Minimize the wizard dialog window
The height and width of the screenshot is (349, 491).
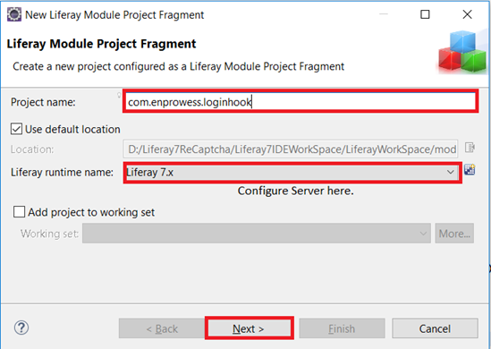384,14
